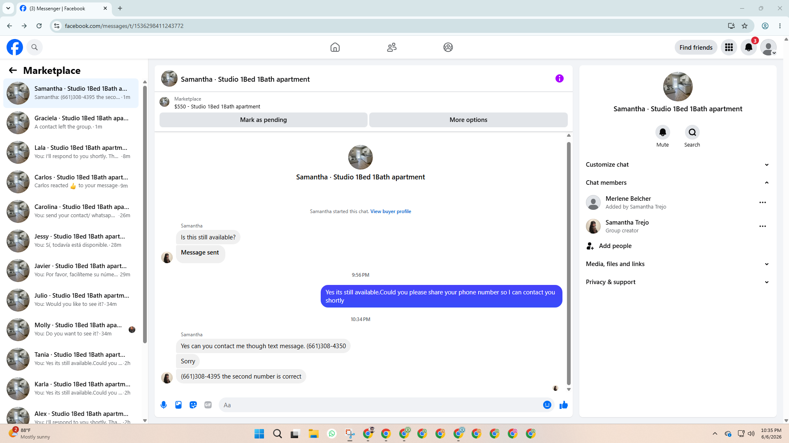The image size is (789, 443).
Task: Open Windows Start menu
Action: click(x=259, y=434)
